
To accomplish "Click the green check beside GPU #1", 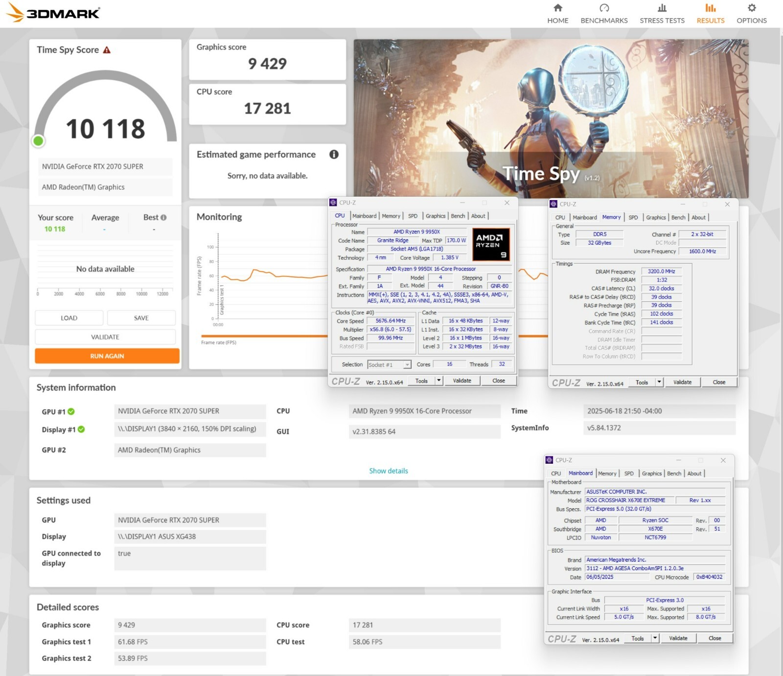I will click(x=71, y=411).
